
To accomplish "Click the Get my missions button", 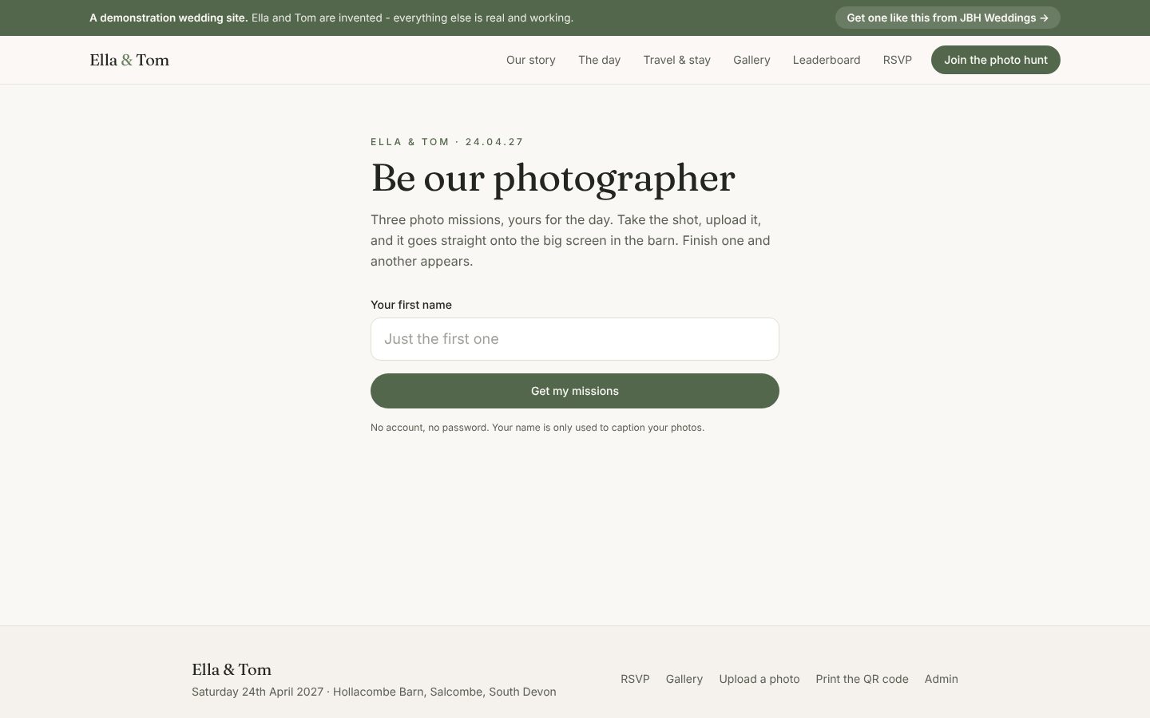I will tap(575, 391).
